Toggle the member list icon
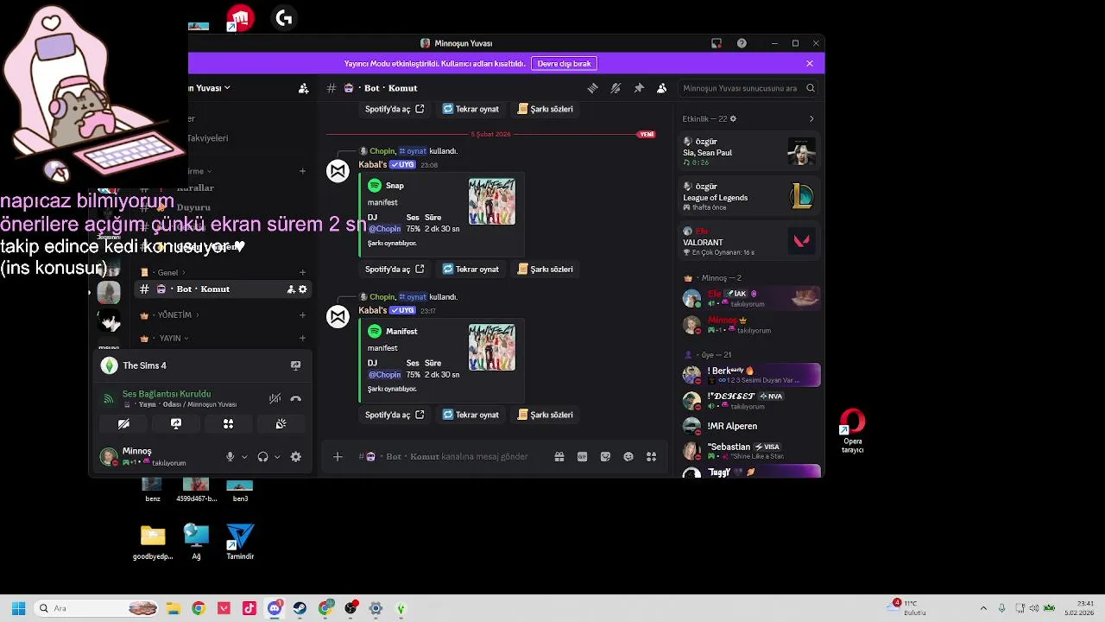1105x622 pixels. (661, 88)
